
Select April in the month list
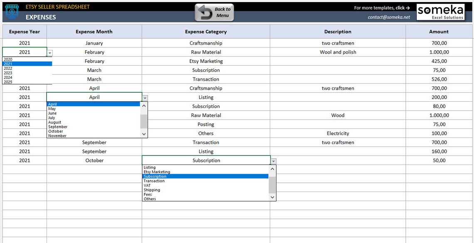94,104
